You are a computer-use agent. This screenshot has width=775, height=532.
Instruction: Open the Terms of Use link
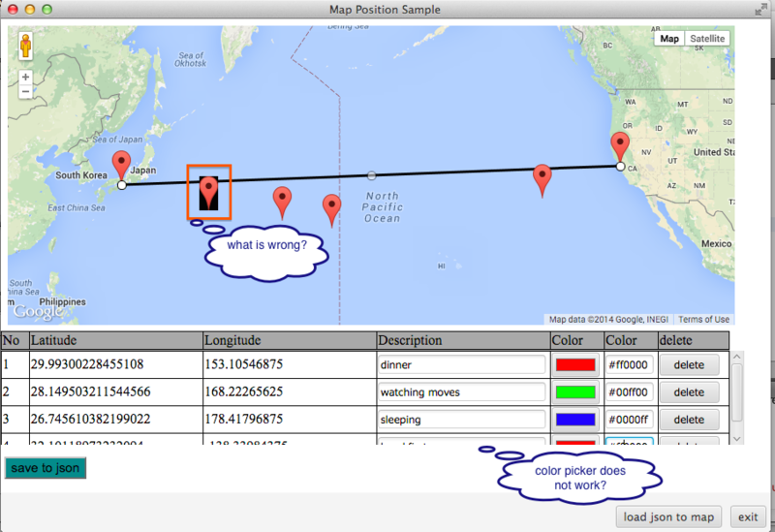click(703, 320)
